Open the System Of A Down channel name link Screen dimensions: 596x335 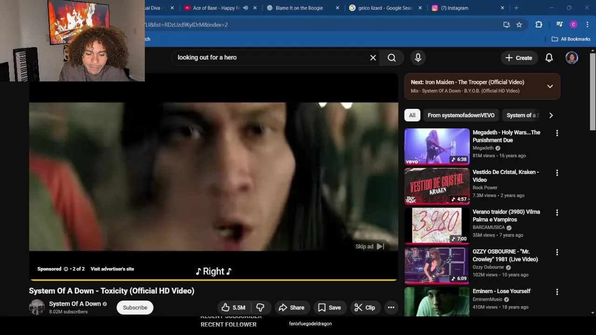pos(75,304)
